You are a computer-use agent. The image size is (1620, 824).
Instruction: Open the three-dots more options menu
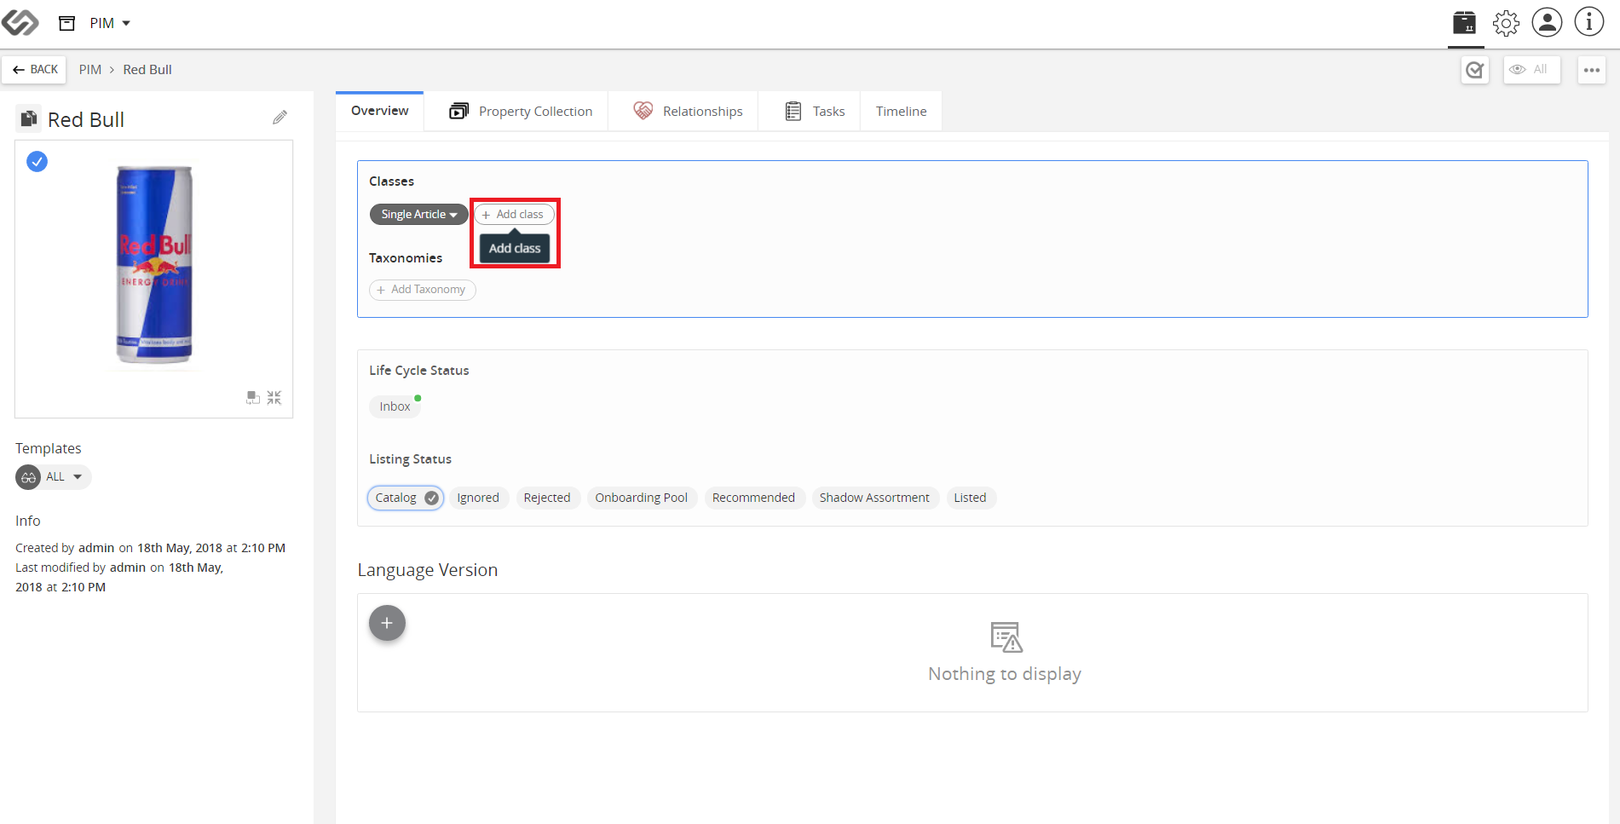[x=1591, y=70]
